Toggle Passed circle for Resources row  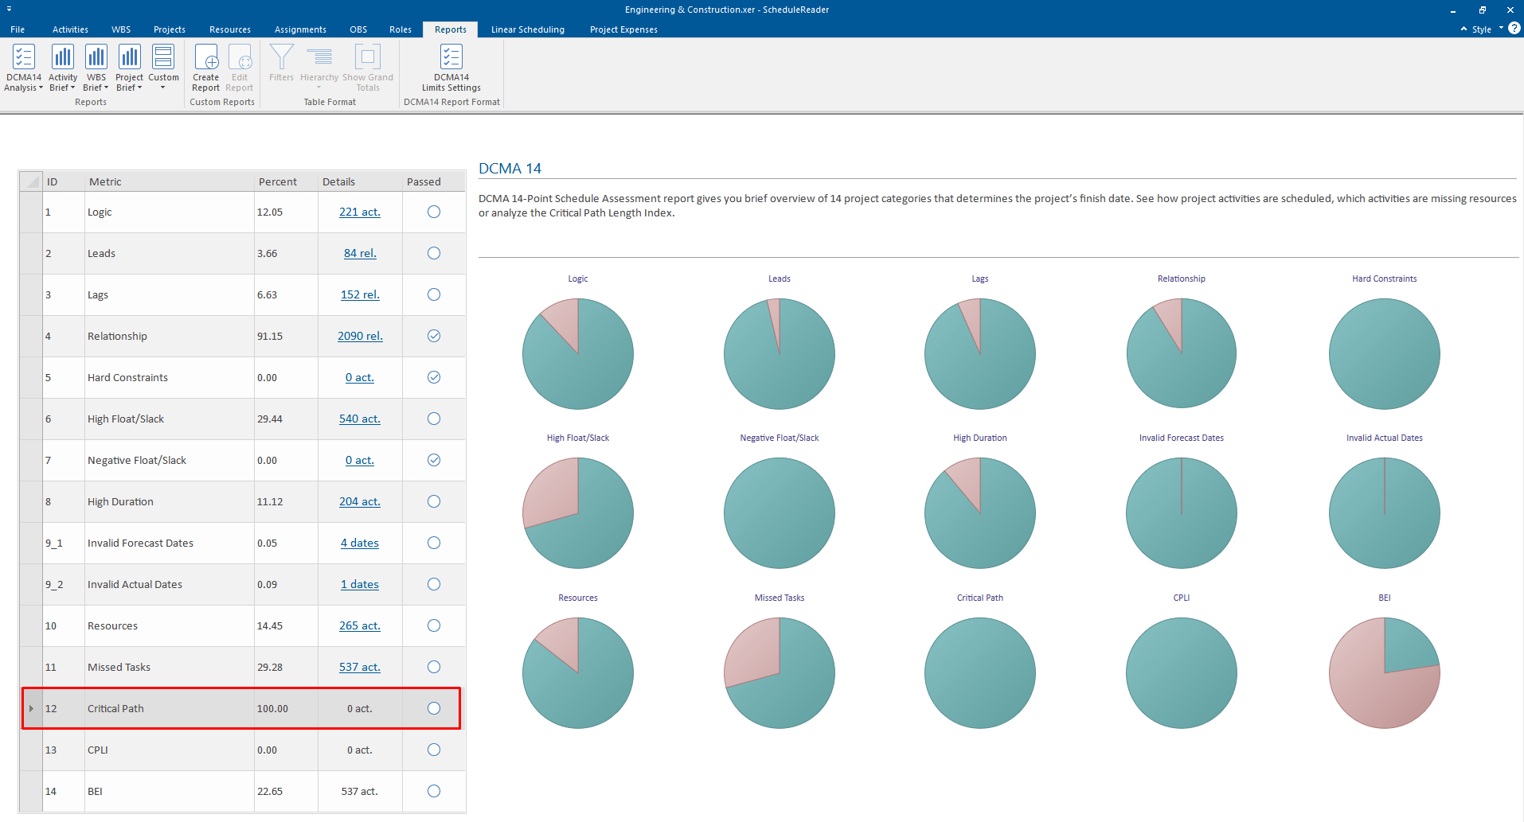(434, 625)
